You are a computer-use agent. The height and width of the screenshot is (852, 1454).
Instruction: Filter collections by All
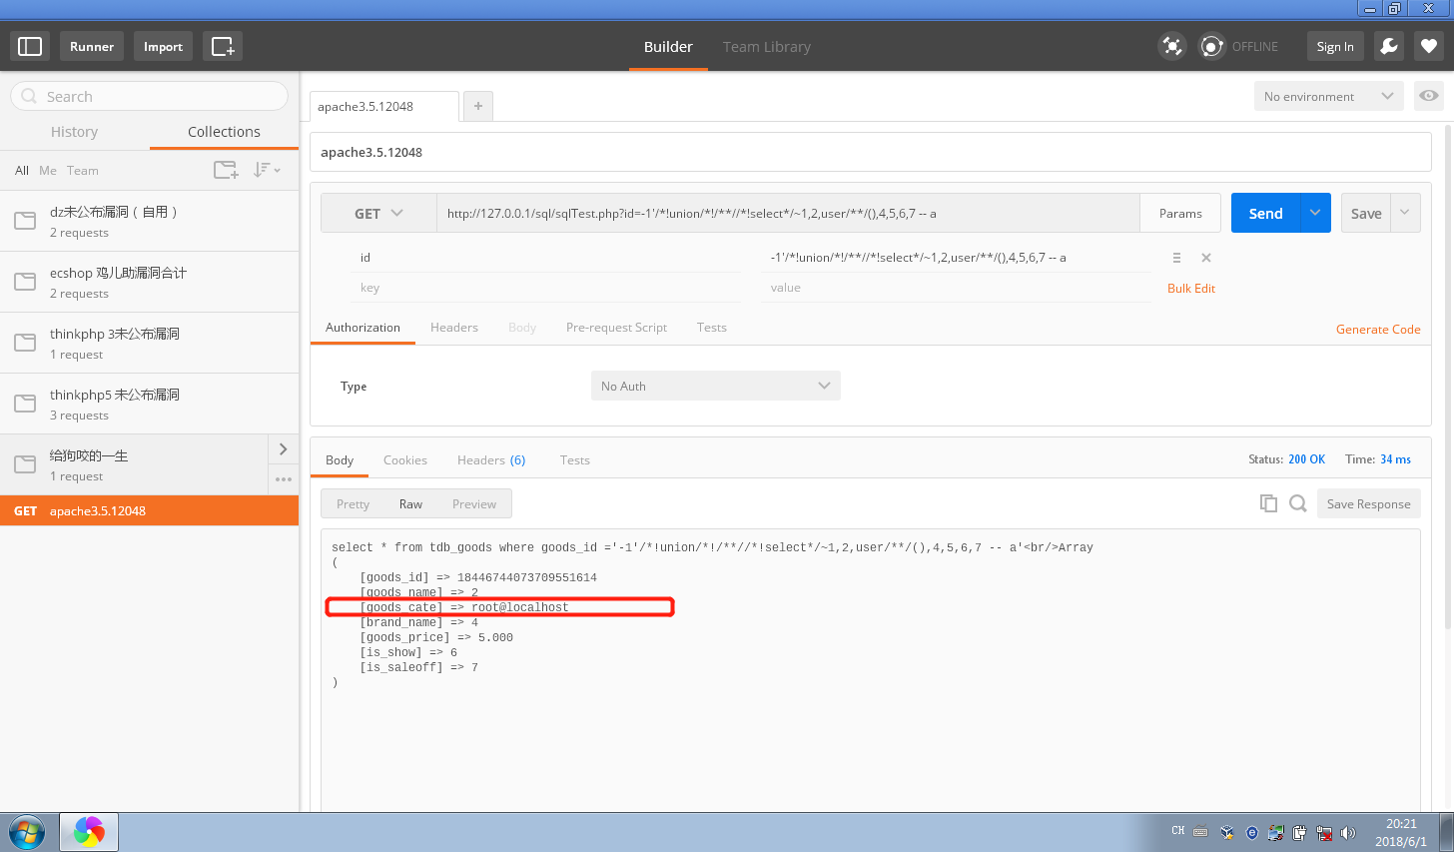coord(22,171)
